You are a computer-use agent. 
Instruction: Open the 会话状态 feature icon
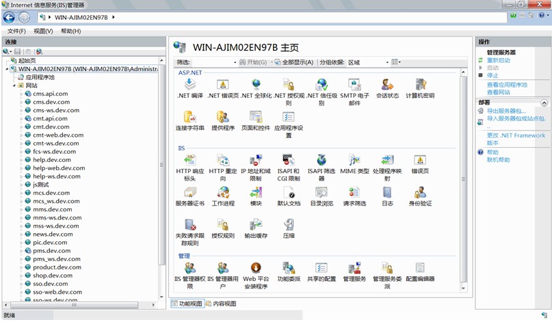pyautogui.click(x=387, y=88)
